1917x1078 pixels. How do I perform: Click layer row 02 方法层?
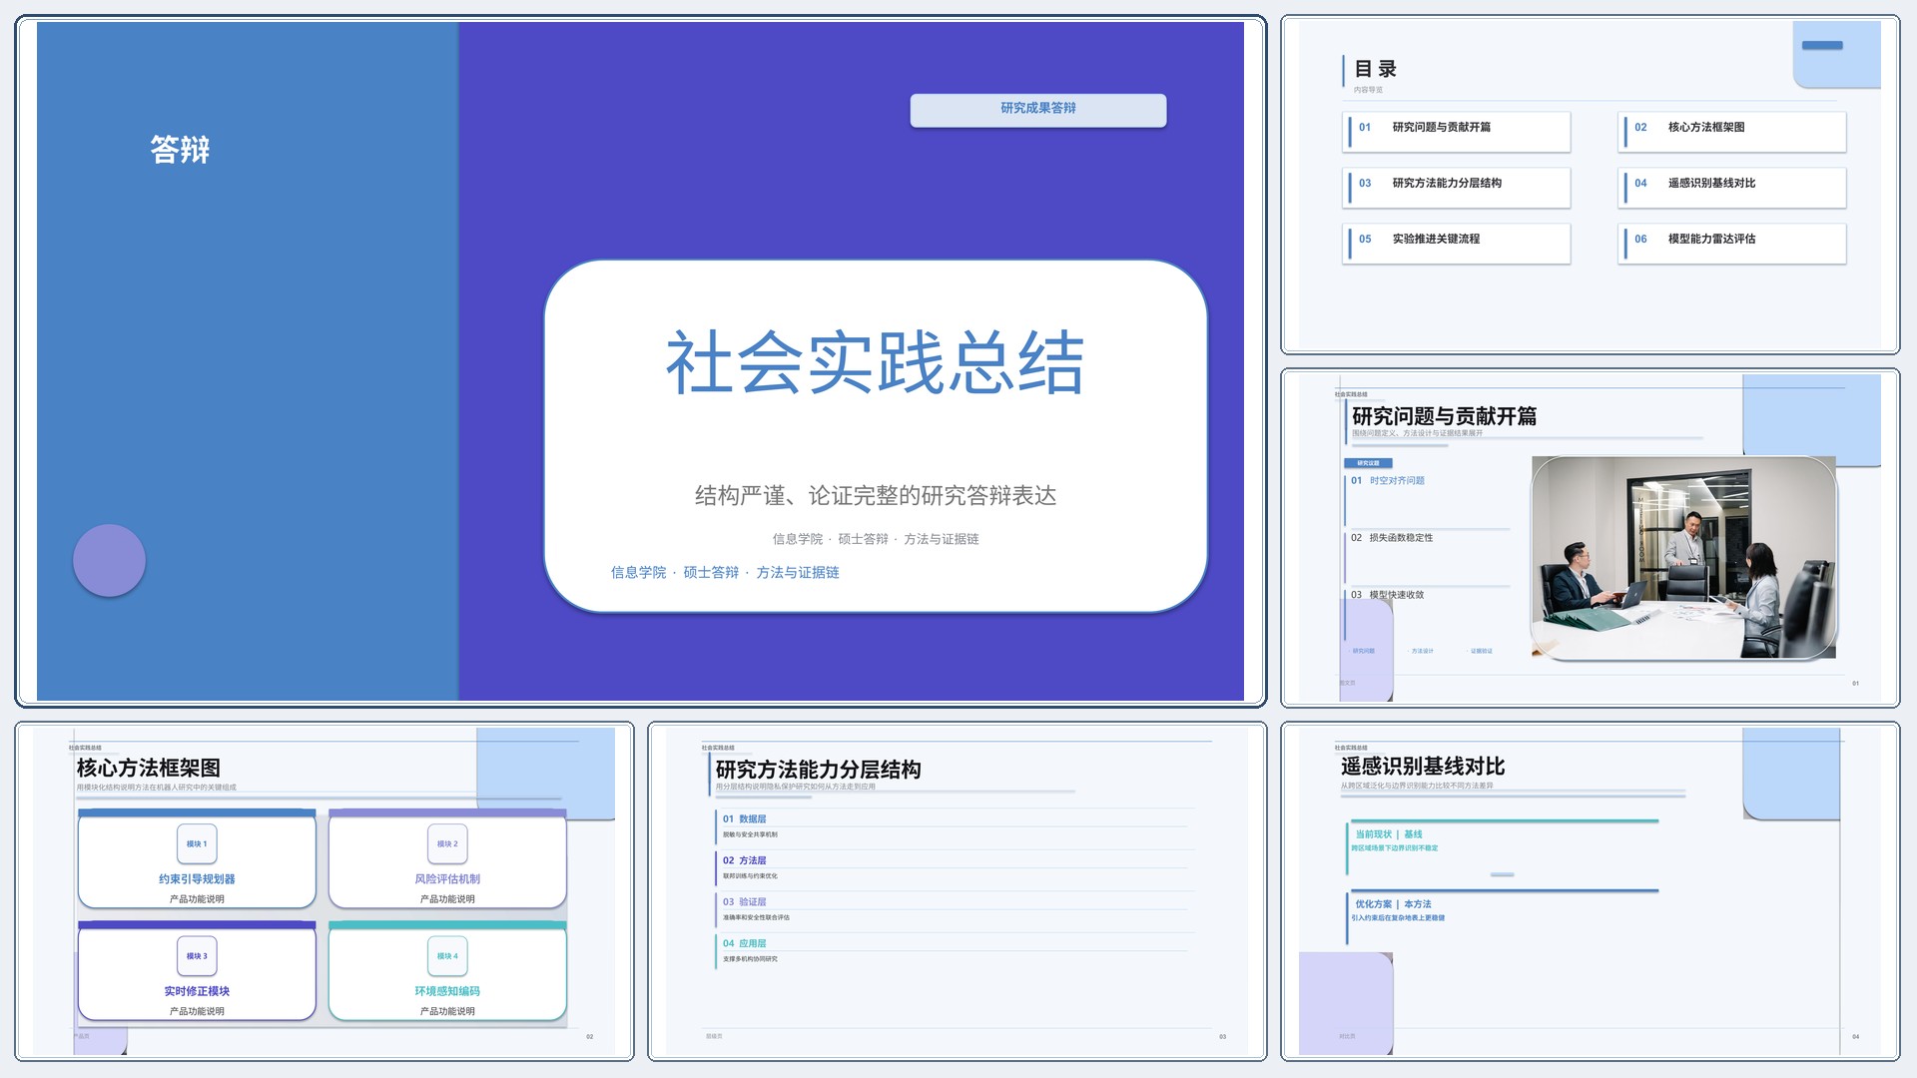pos(954,867)
